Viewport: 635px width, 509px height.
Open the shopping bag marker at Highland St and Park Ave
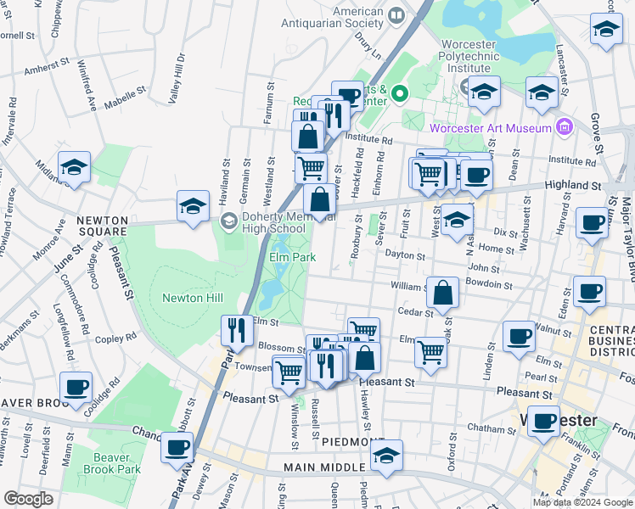319,202
